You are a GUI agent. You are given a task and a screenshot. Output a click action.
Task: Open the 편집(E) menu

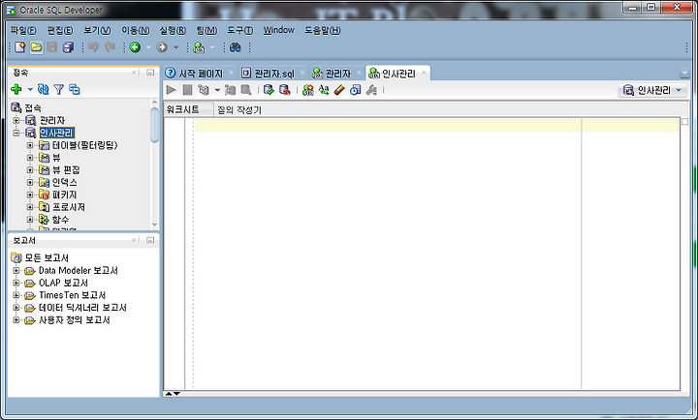point(60,30)
